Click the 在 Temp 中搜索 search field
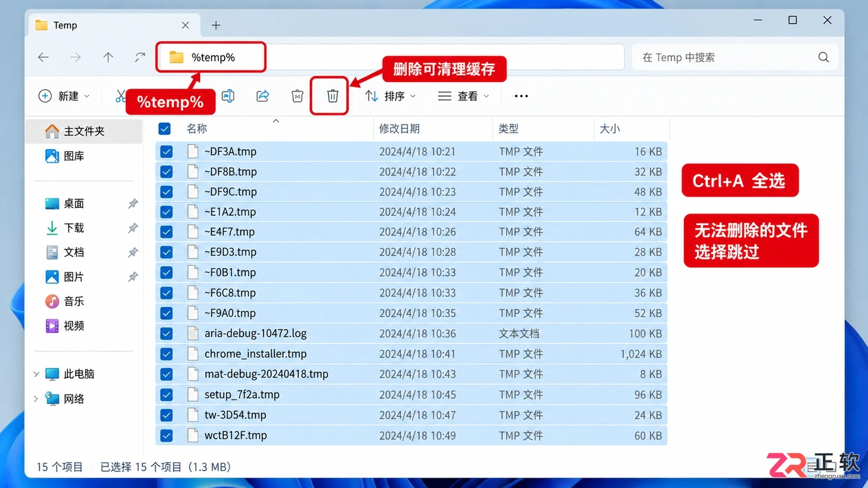Viewport: 868px width, 488px height. (735, 57)
